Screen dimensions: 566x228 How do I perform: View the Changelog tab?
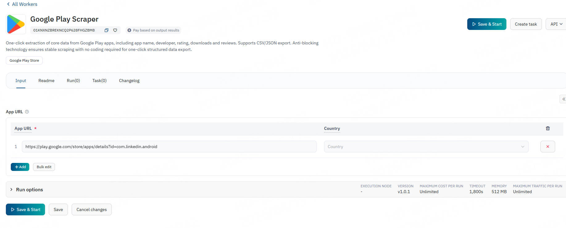tap(129, 81)
